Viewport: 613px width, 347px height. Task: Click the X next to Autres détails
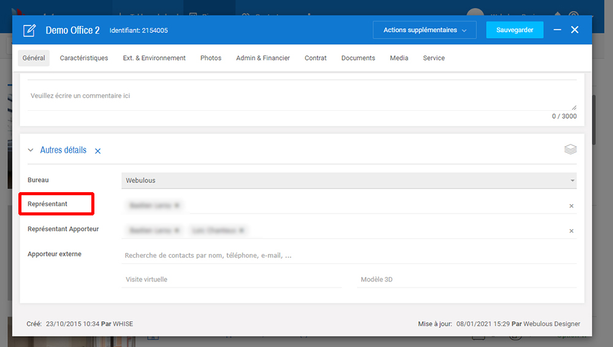pos(97,151)
